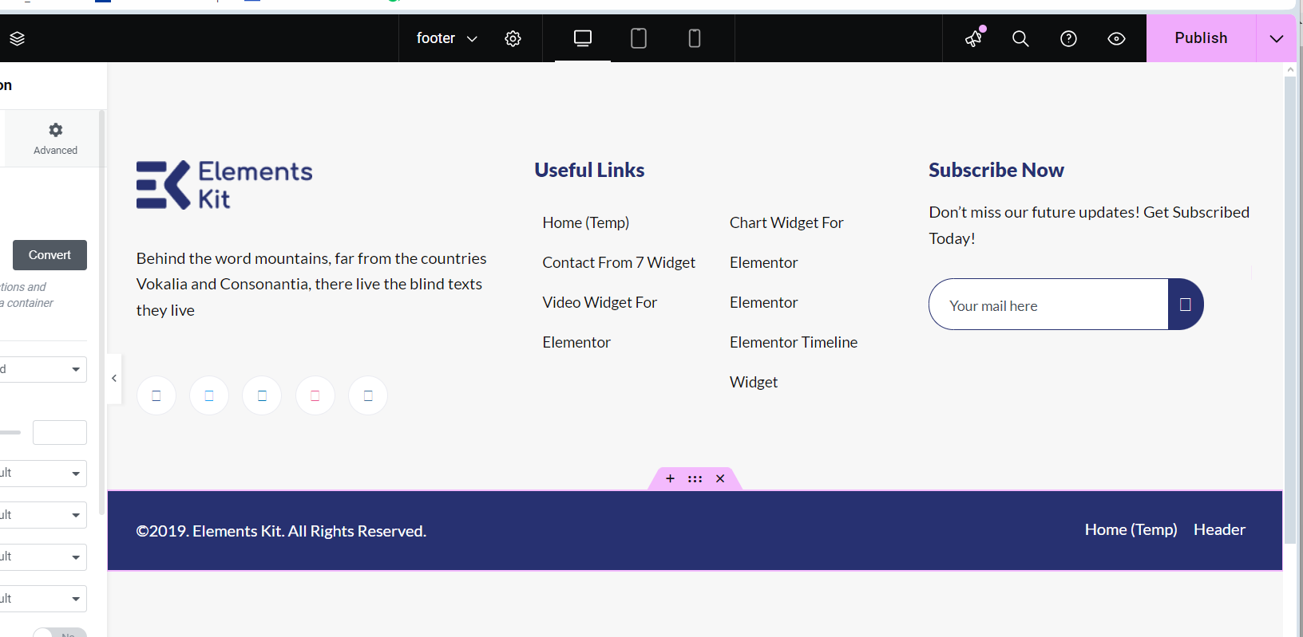Click the Help question mark icon

coord(1068,38)
